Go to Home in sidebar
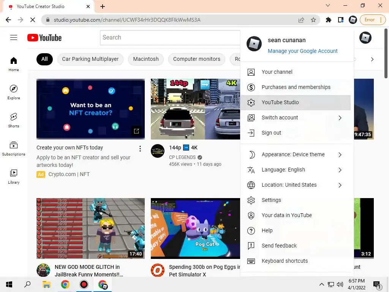Screen dimensions: 389x292 point(14,64)
